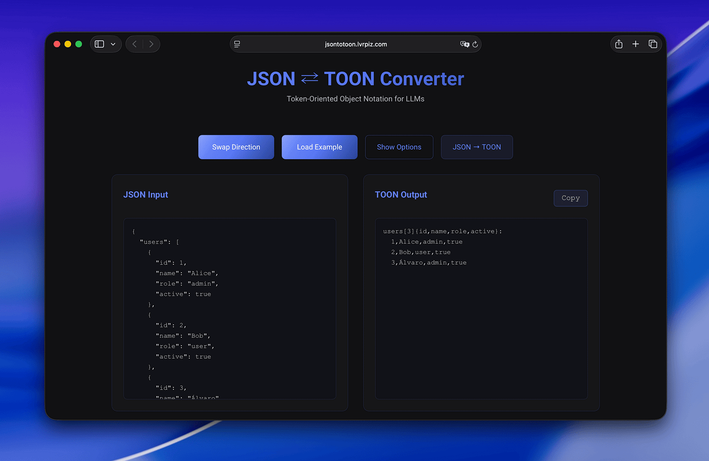Click the TOON Output heading
The height and width of the screenshot is (461, 709).
401,195
